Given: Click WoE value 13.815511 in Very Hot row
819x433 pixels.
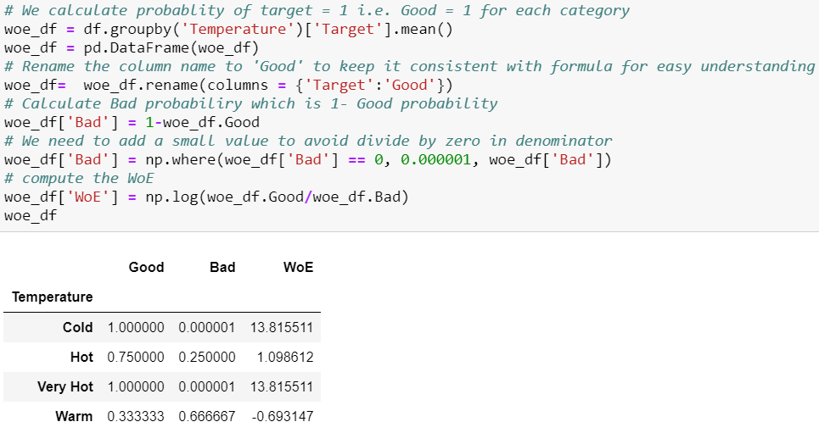Looking at the screenshot, I should [x=282, y=386].
